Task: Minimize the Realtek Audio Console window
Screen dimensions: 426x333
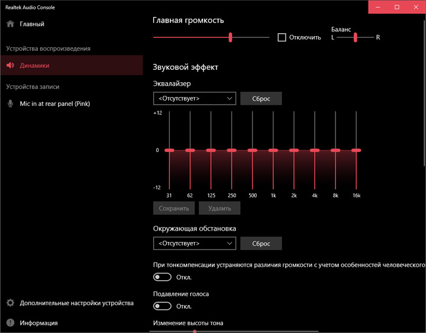Action: 377,7
